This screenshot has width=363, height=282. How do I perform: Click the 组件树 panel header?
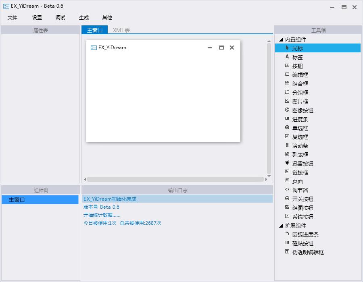(x=41, y=190)
